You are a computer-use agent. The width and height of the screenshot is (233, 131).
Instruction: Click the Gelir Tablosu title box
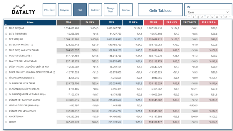(160, 10)
